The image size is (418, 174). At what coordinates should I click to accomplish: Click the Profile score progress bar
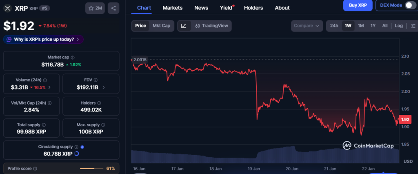(x=92, y=168)
